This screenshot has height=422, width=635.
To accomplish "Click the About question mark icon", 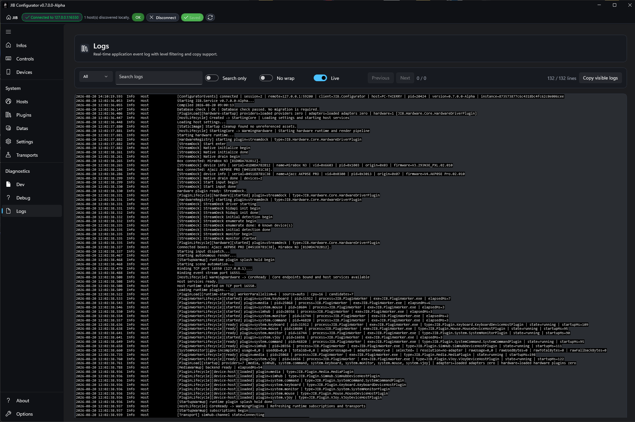I will (x=8, y=400).
